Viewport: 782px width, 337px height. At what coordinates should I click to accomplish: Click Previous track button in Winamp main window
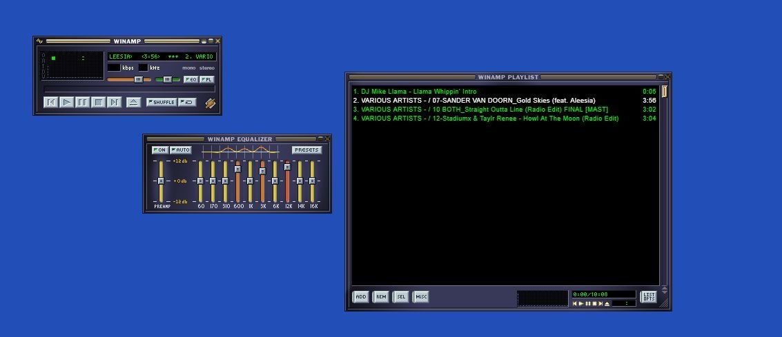tap(50, 102)
